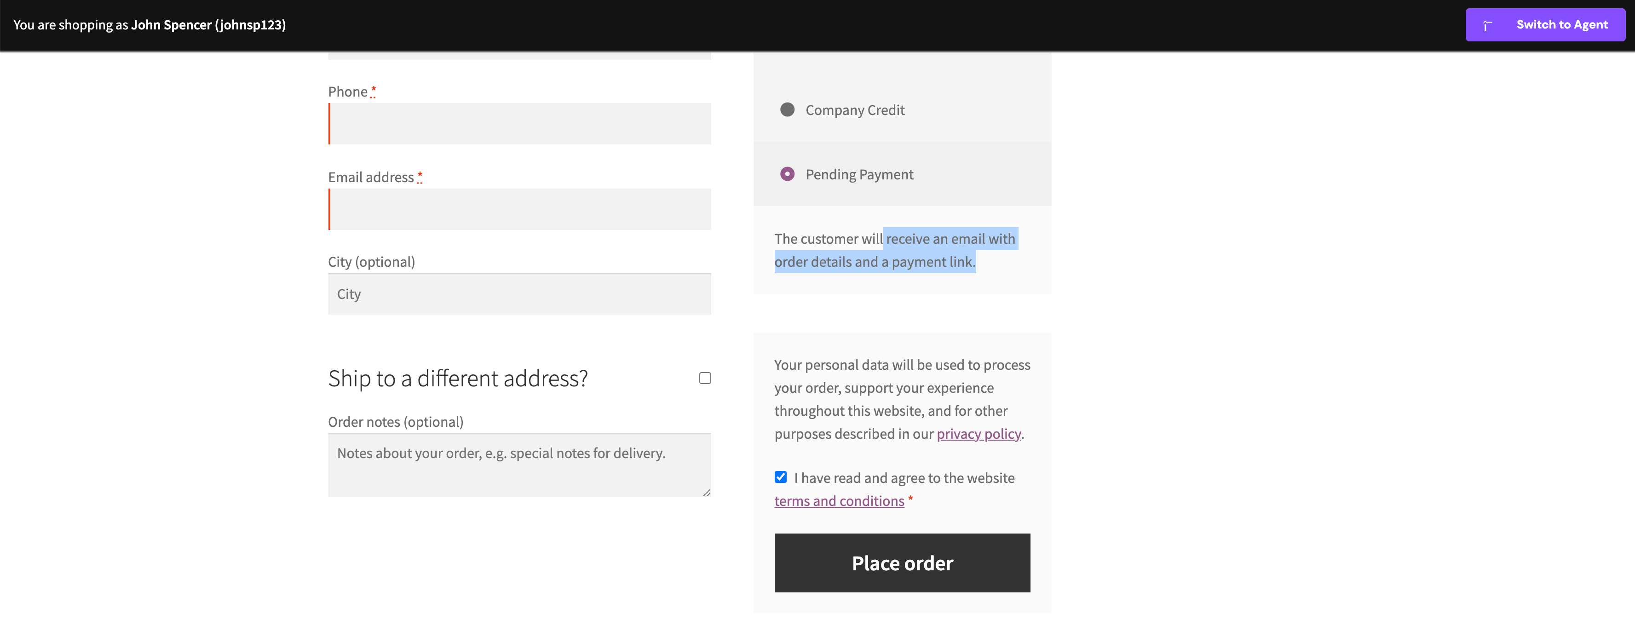This screenshot has height=620, width=1635.
Task: Click the Company Credit label text
Action: (855, 109)
